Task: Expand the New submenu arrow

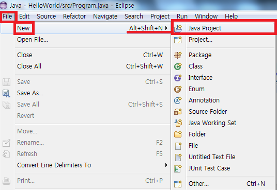Action: click(x=166, y=28)
